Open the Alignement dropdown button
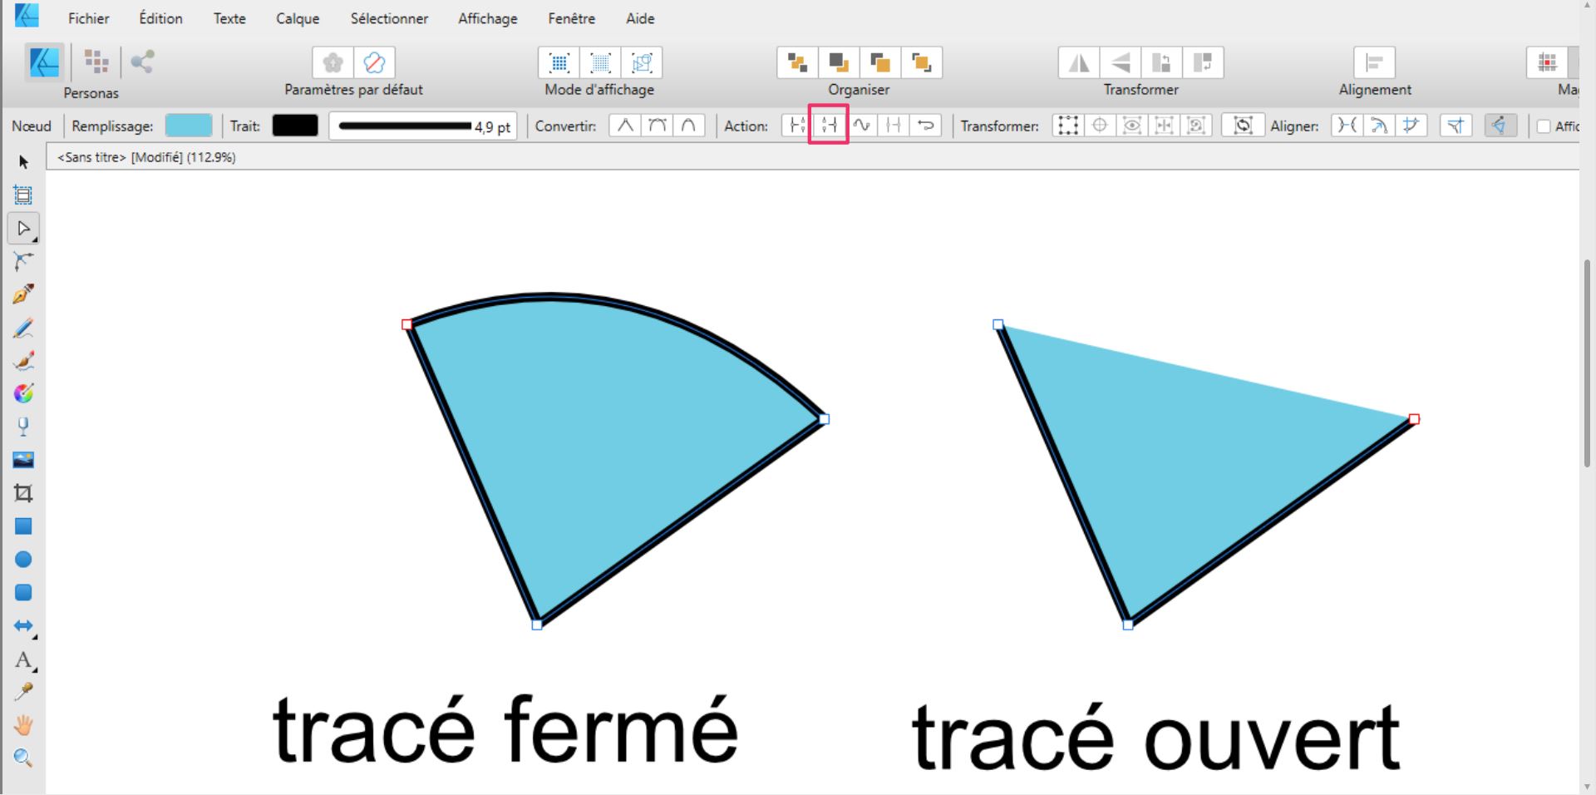1596x795 pixels. coord(1374,62)
